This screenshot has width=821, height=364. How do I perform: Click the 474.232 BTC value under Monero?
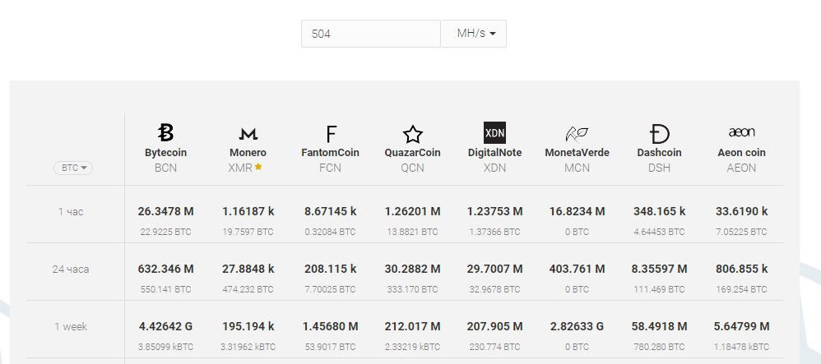click(248, 289)
